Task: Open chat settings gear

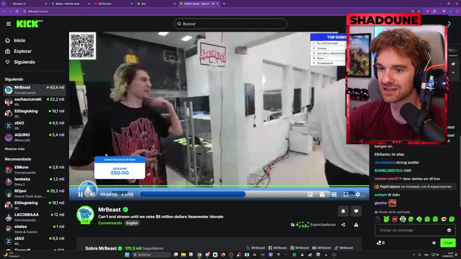Action: pyautogui.click(x=434, y=243)
